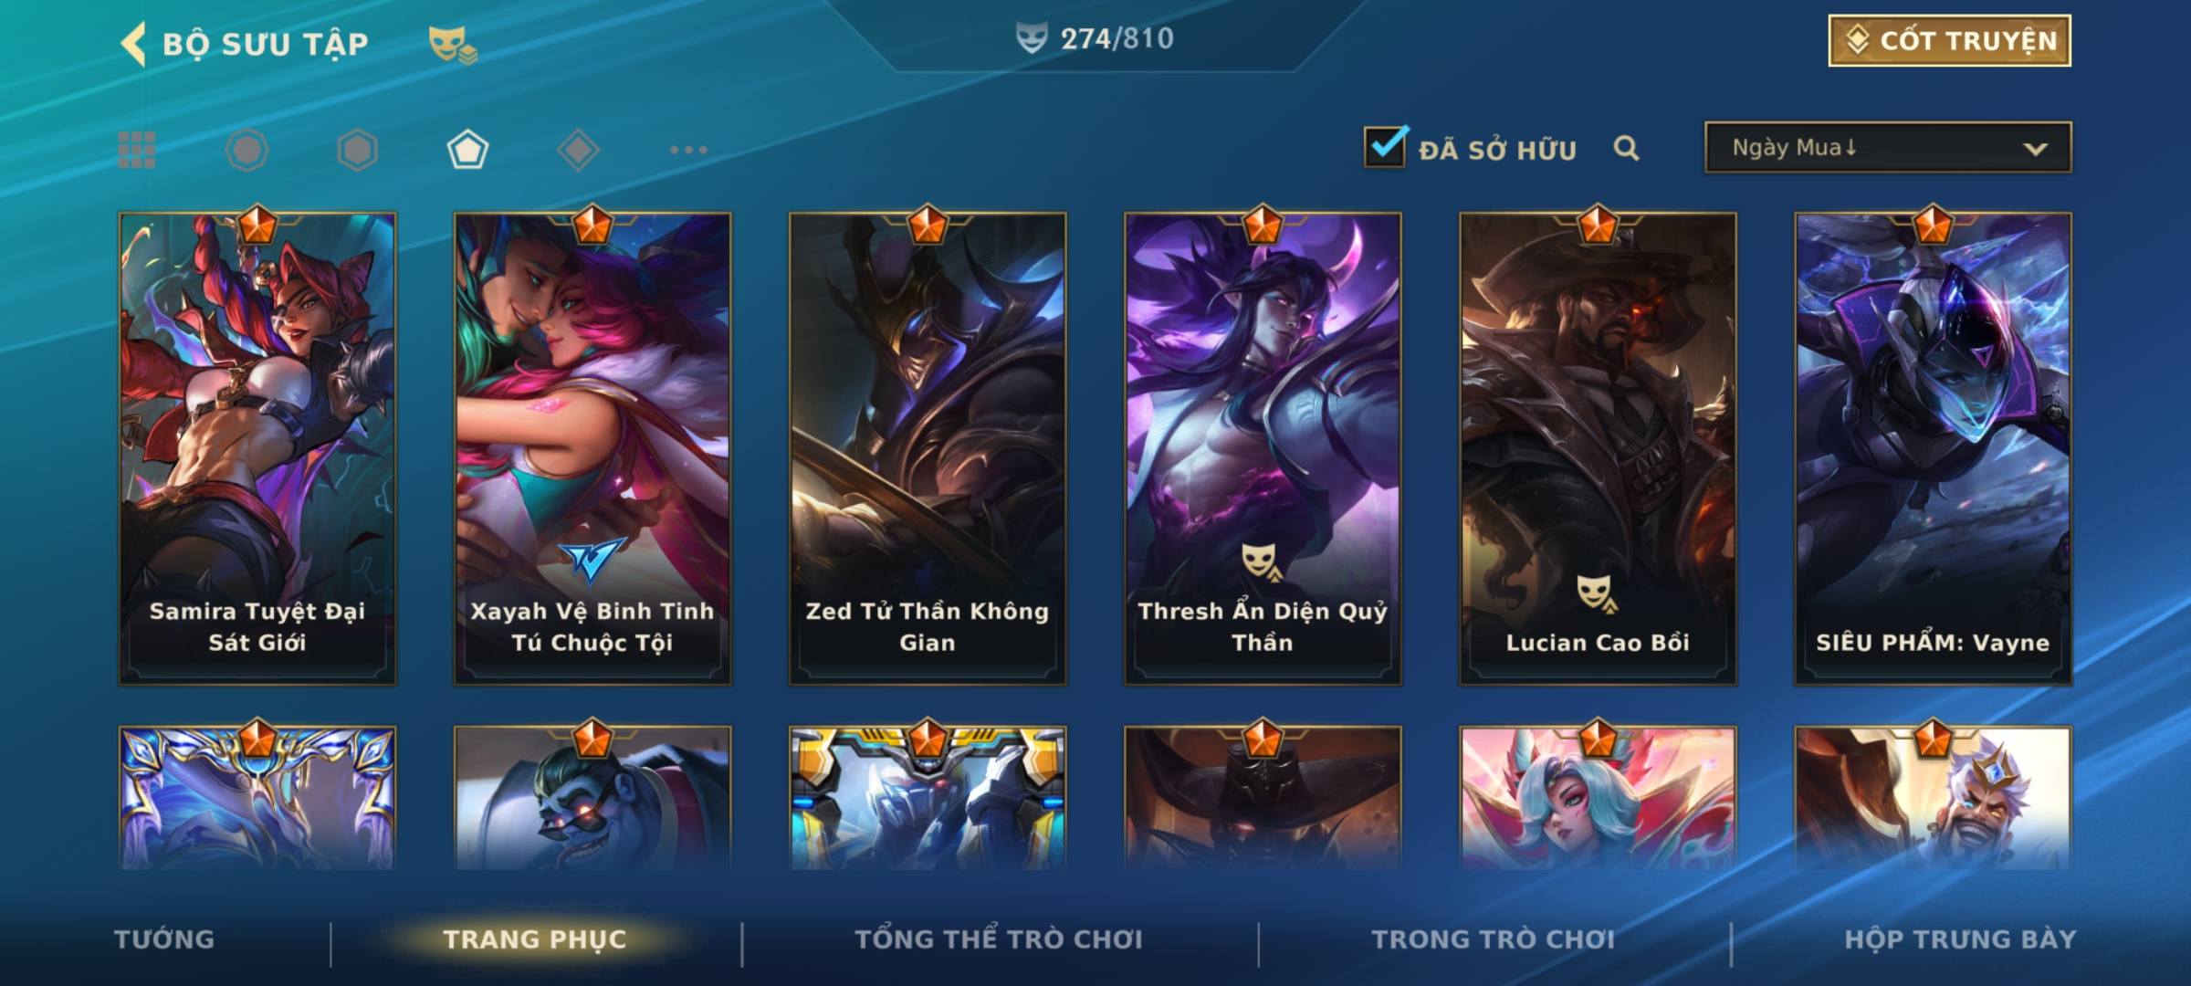Open the SIÊU PHẨM: Vayne skin card
2191x986 pixels.
click(x=1933, y=448)
